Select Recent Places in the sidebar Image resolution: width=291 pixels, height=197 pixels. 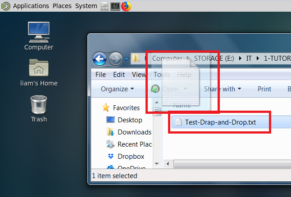(134, 144)
